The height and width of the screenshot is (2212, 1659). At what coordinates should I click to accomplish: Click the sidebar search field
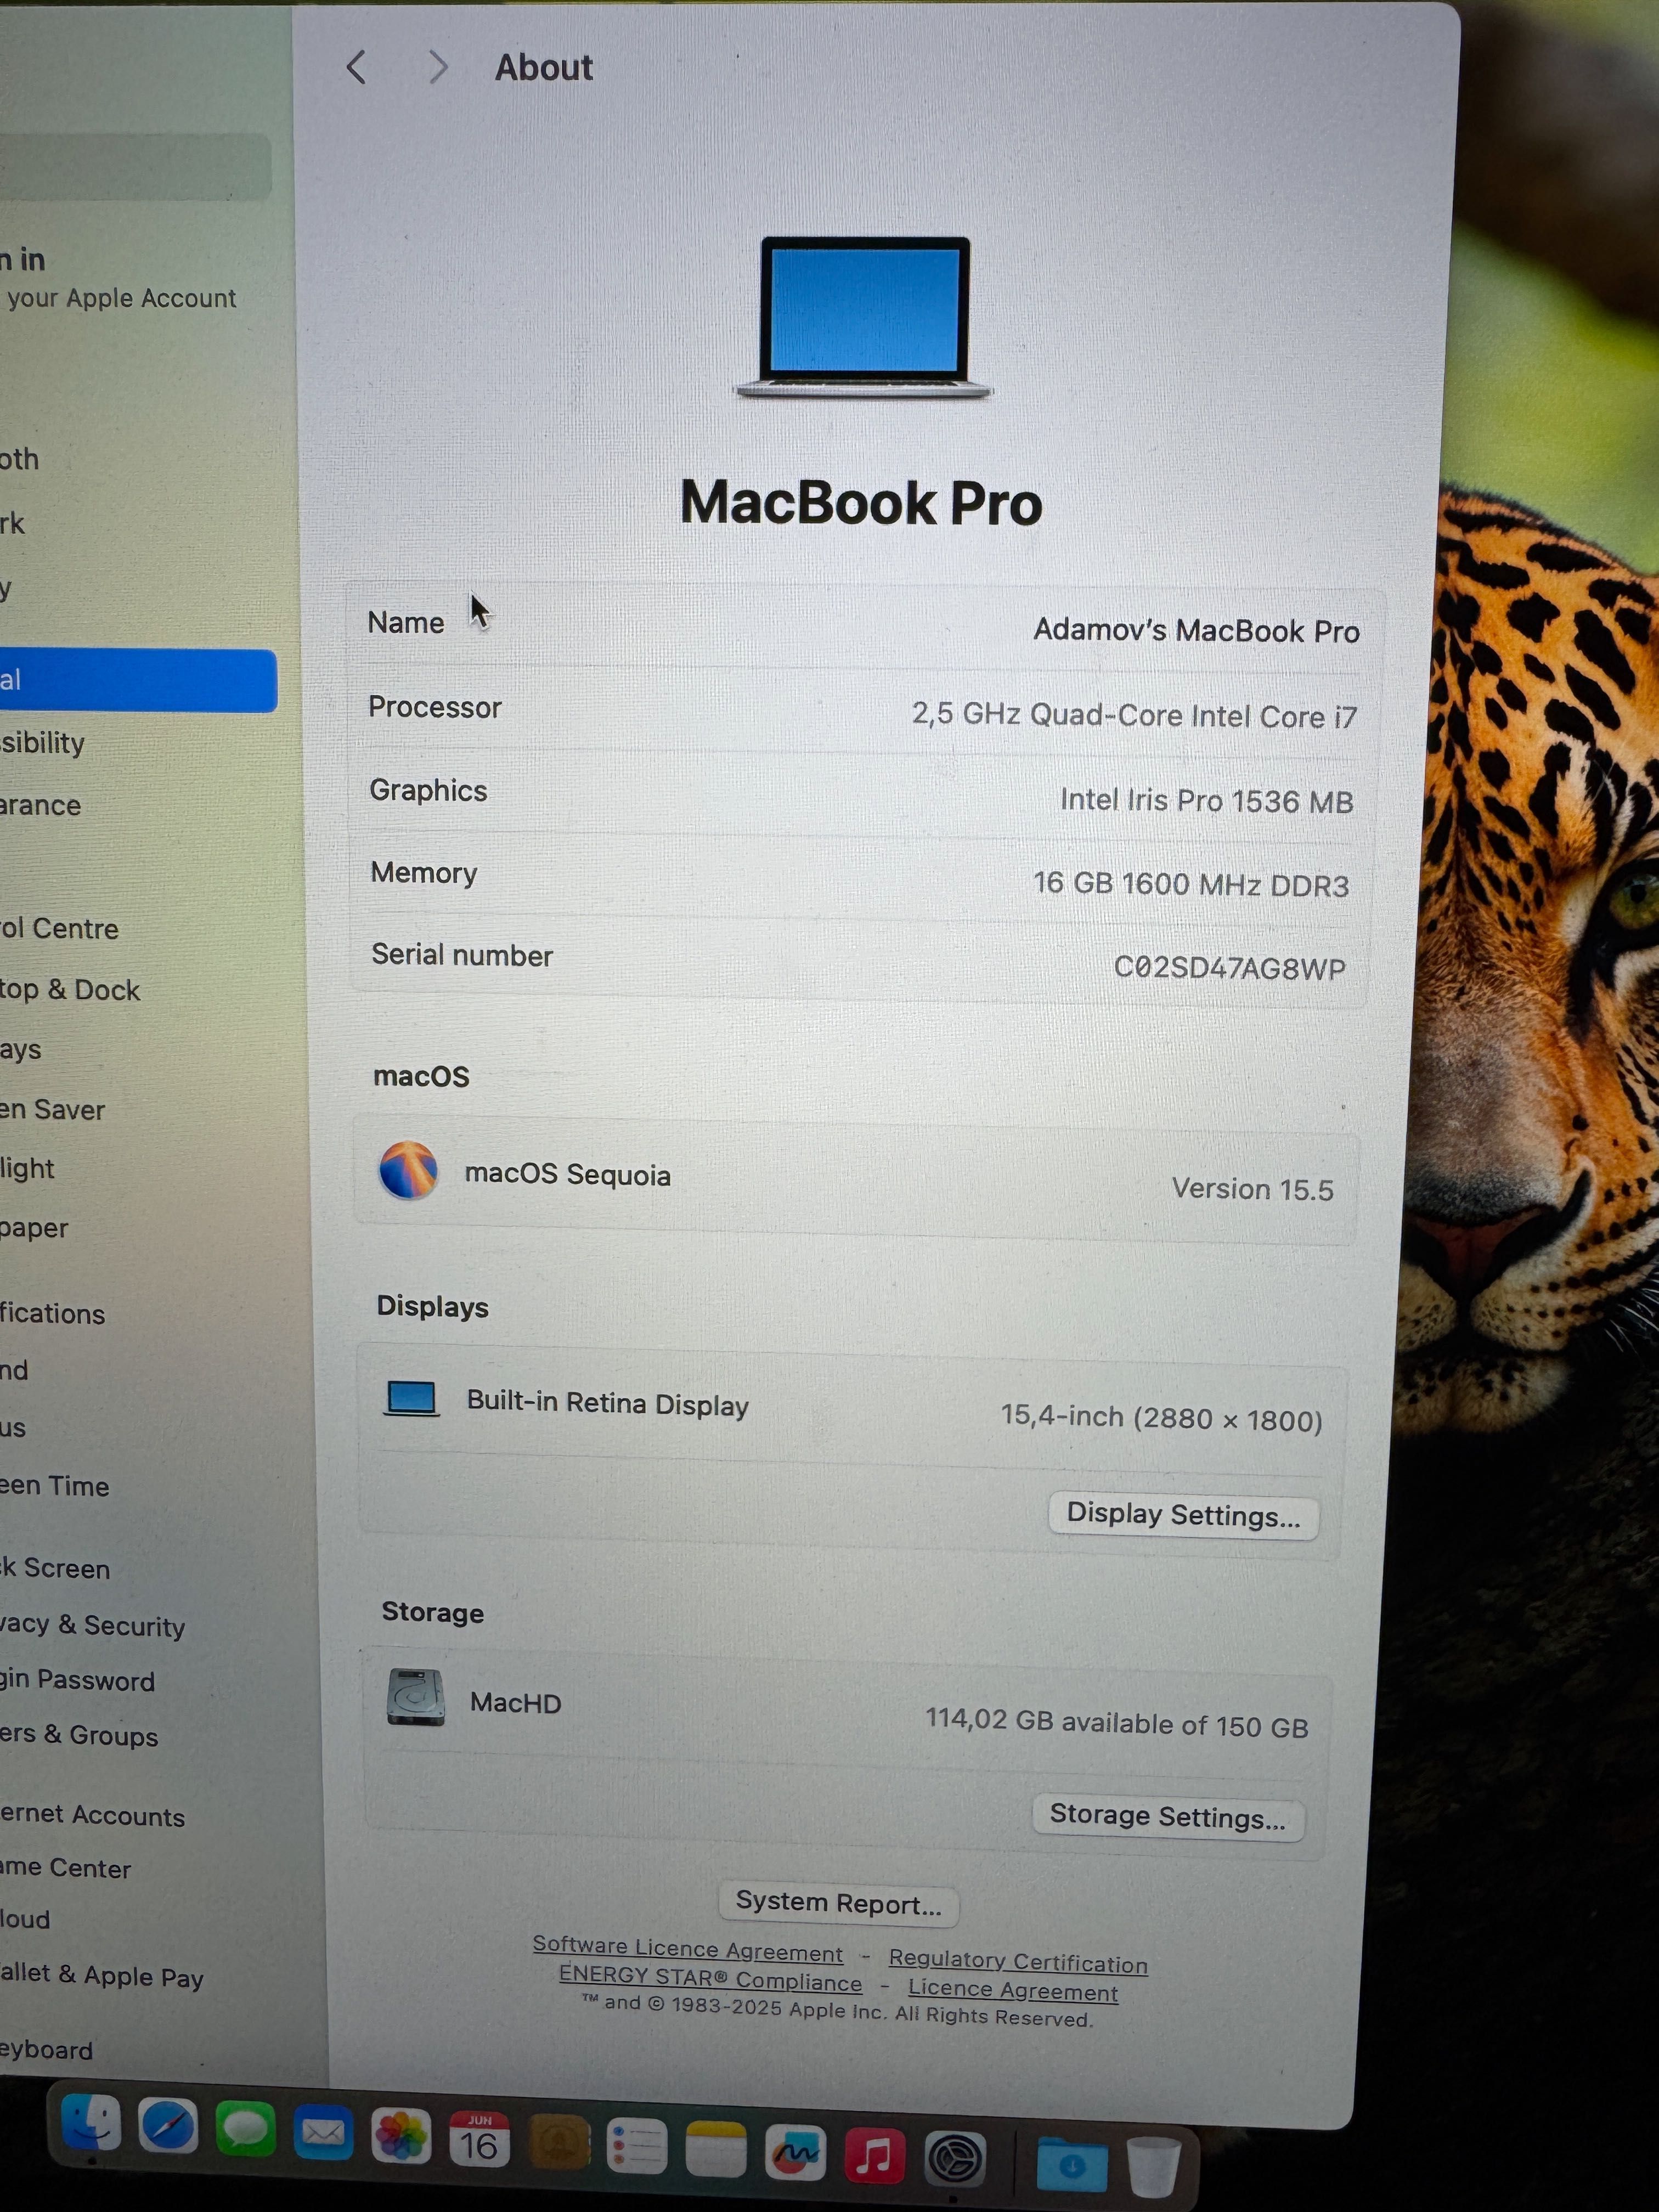click(135, 167)
